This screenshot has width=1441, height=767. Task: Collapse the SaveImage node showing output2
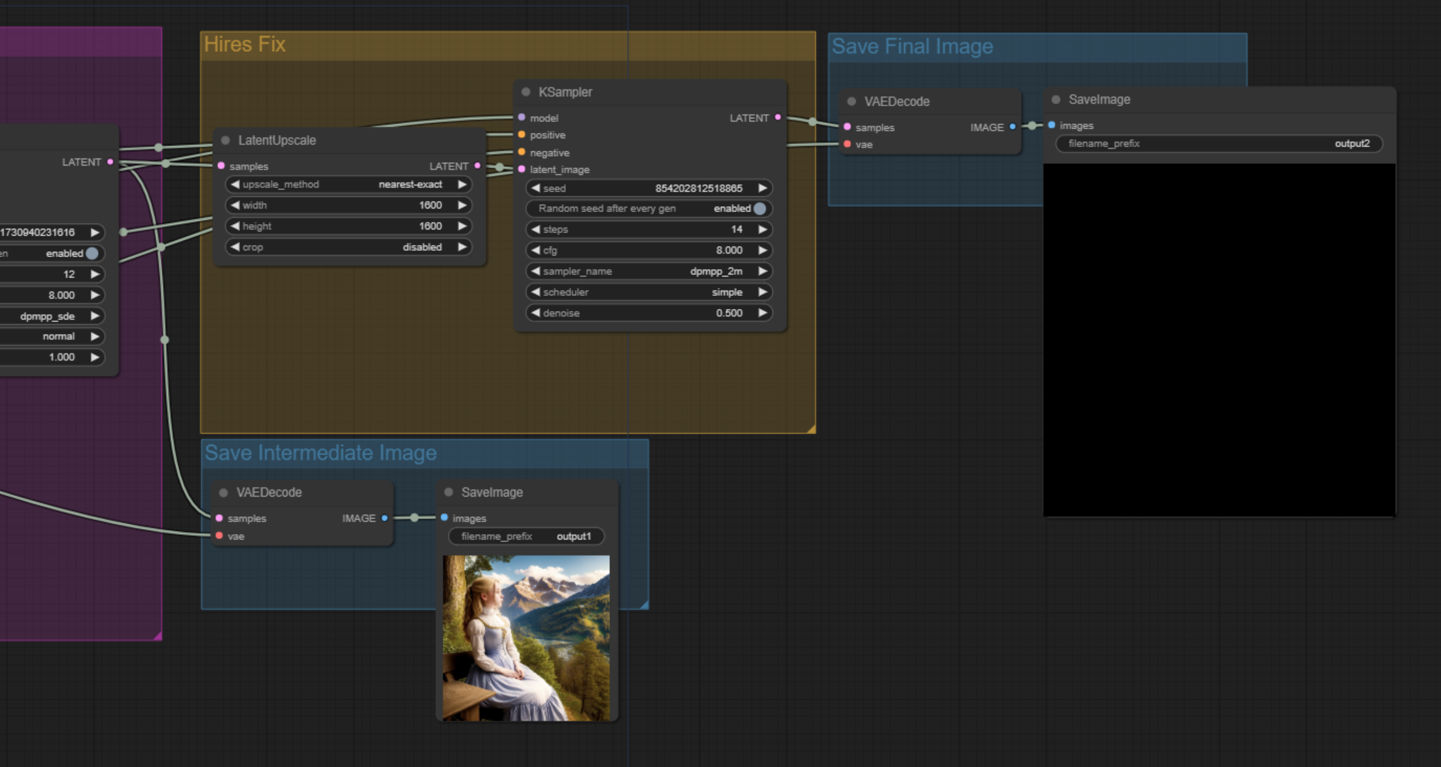point(1055,99)
